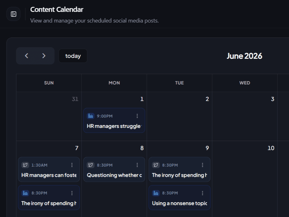This screenshot has height=217, width=289.
Task: Select day 3 in the calendar
Action: [x=272, y=99]
